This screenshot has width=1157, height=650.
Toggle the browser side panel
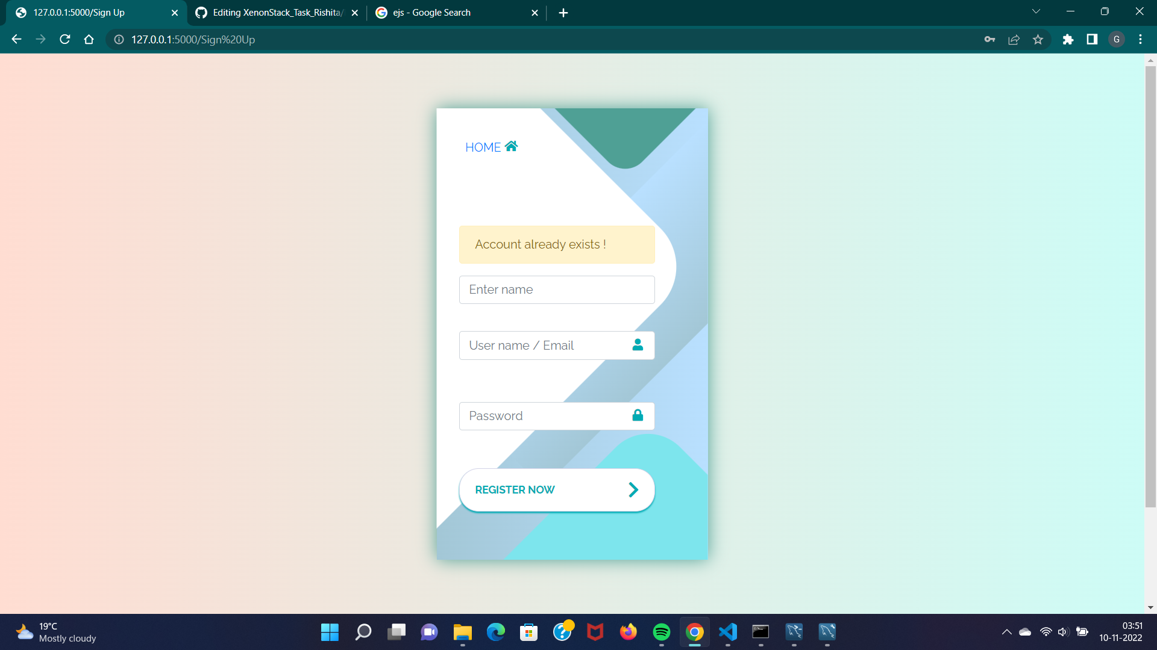point(1092,40)
